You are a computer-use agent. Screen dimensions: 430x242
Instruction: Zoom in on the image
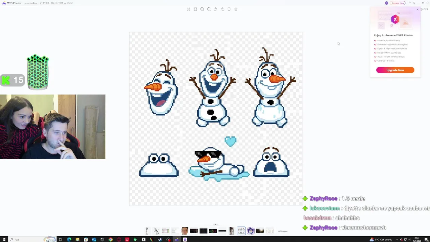coord(202,9)
